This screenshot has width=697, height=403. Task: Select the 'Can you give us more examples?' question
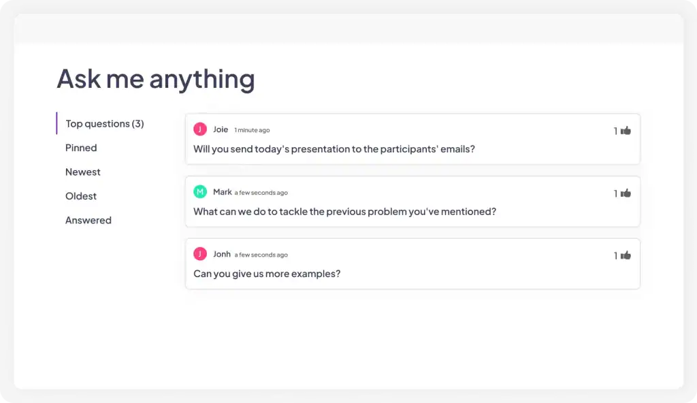(267, 274)
